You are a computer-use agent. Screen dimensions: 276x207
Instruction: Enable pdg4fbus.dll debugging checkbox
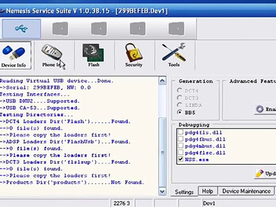click(181, 139)
